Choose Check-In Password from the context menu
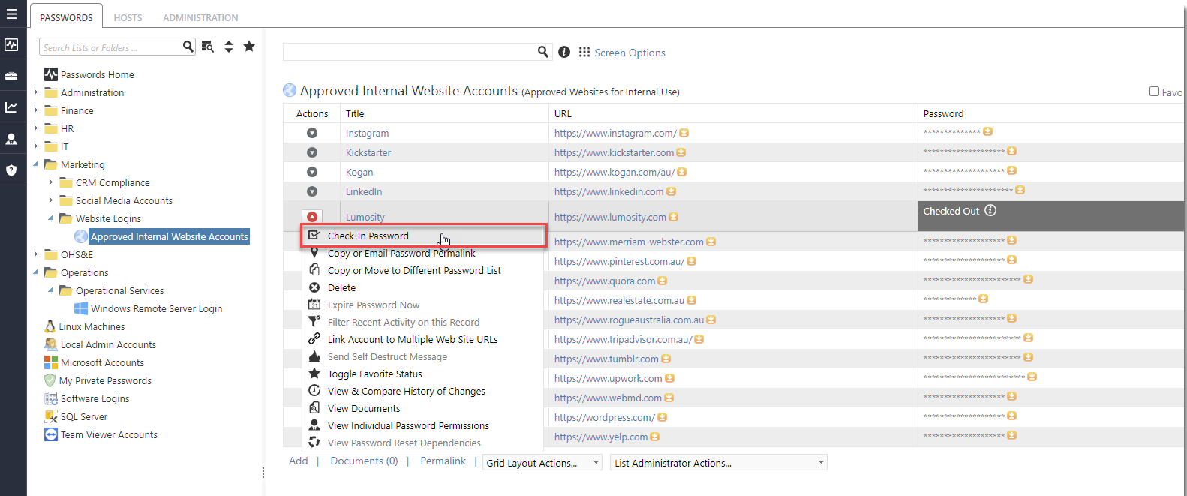 (368, 236)
